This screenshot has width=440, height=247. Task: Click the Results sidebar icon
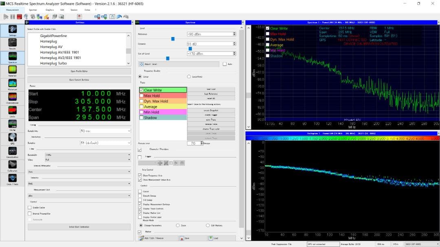click(12, 44)
